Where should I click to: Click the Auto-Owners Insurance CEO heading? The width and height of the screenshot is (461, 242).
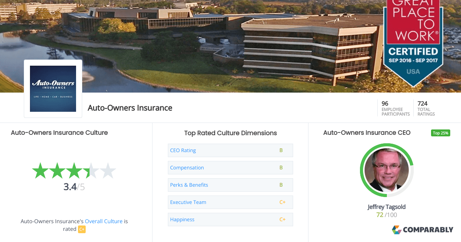coord(367,133)
